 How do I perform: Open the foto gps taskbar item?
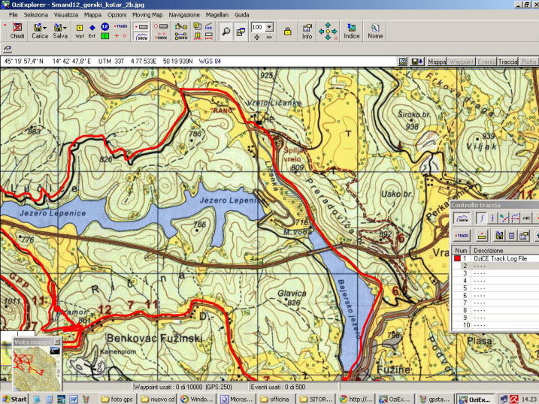117,399
